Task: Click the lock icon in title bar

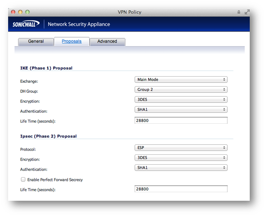Action: pos(239,12)
